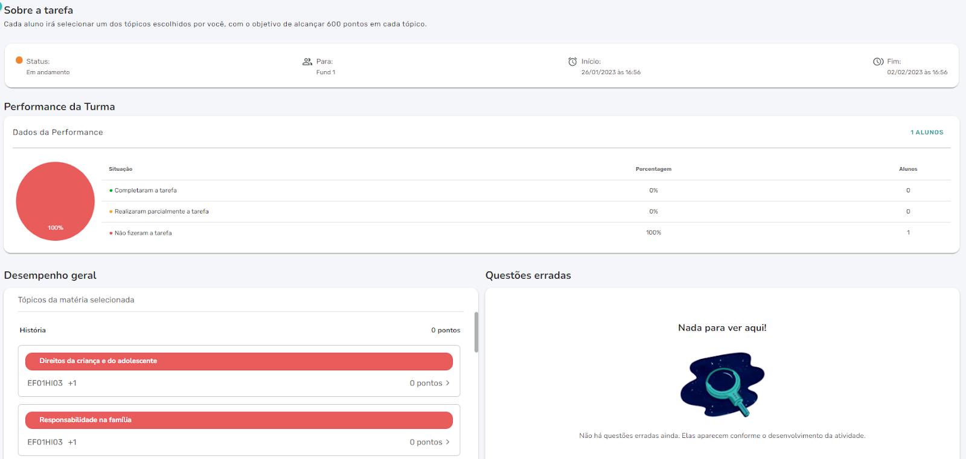
Task: Click the people icon beside Para
Action: [x=307, y=62]
